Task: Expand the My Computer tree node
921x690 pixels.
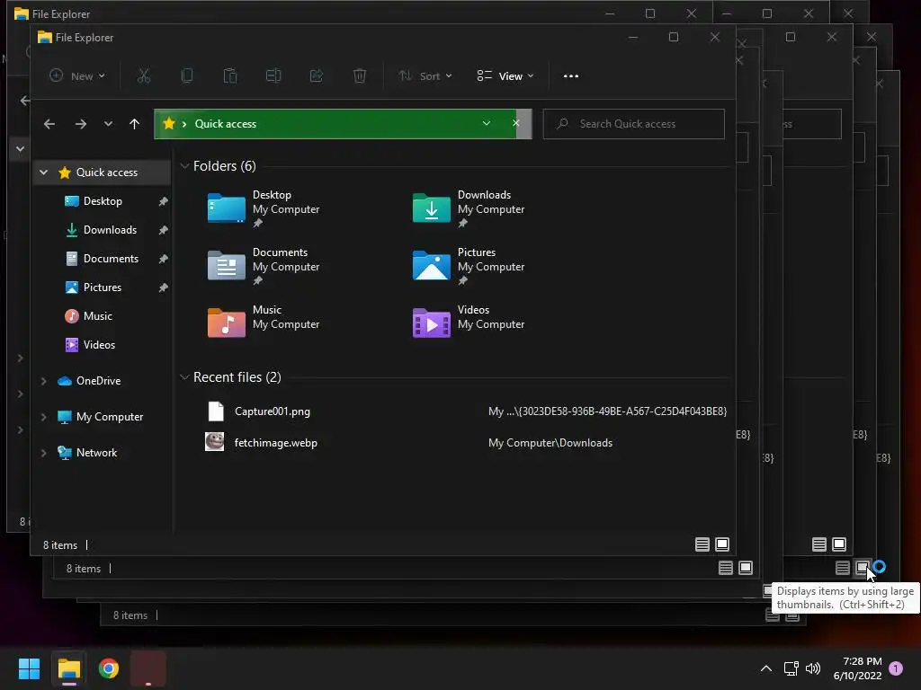Action: pyautogui.click(x=43, y=417)
